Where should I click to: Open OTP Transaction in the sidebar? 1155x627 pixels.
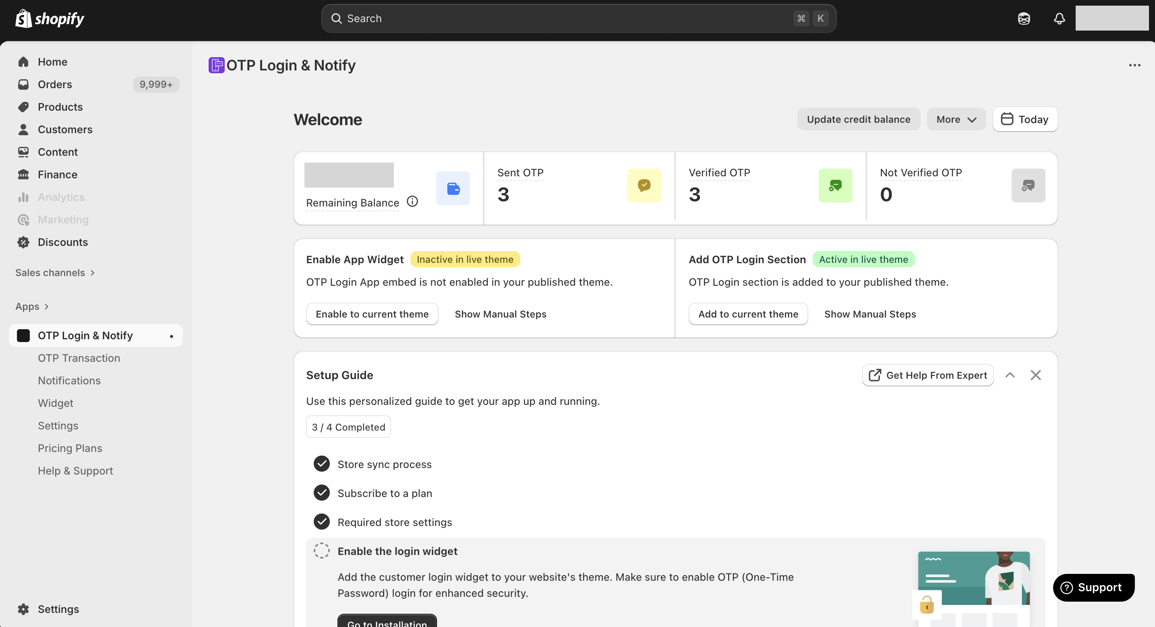click(79, 358)
